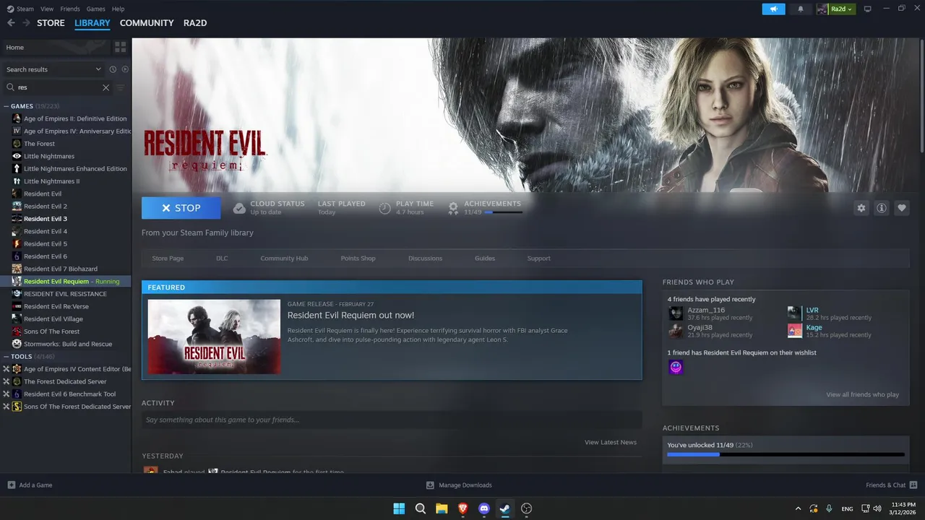Open the Community Hub link

284,259
